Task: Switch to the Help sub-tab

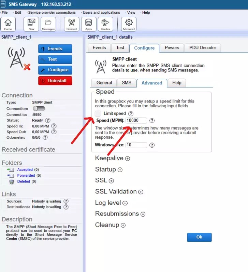Action: tap(177, 83)
